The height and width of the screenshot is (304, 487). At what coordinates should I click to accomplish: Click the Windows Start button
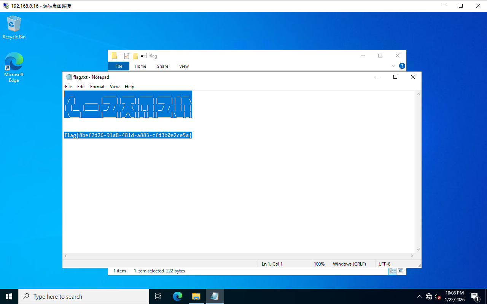(x=9, y=296)
